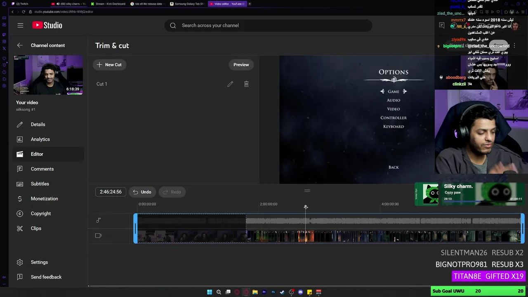Click the 2:00:00:00 timeline ruler label
This screenshot has width=528, height=297.
pos(269,204)
